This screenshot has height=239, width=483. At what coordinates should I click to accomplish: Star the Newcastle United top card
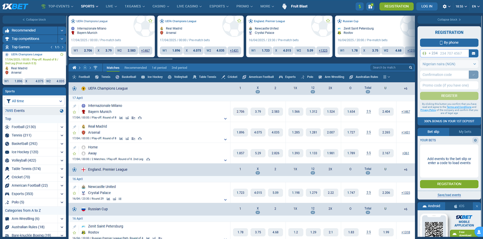[328, 21]
